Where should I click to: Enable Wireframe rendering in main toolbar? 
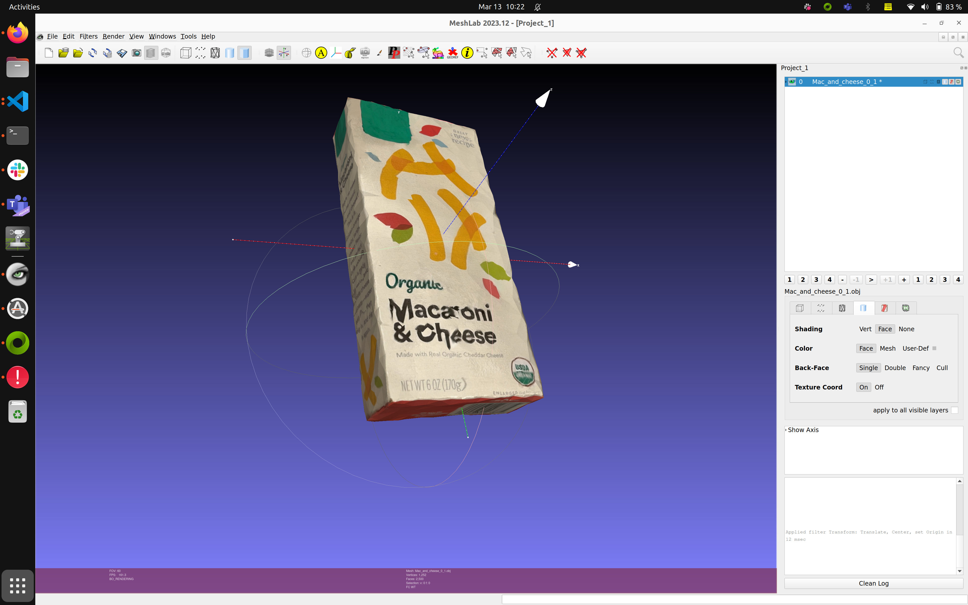point(215,53)
